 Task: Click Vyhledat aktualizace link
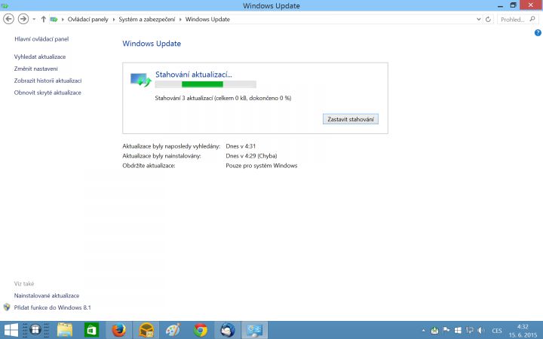40,56
